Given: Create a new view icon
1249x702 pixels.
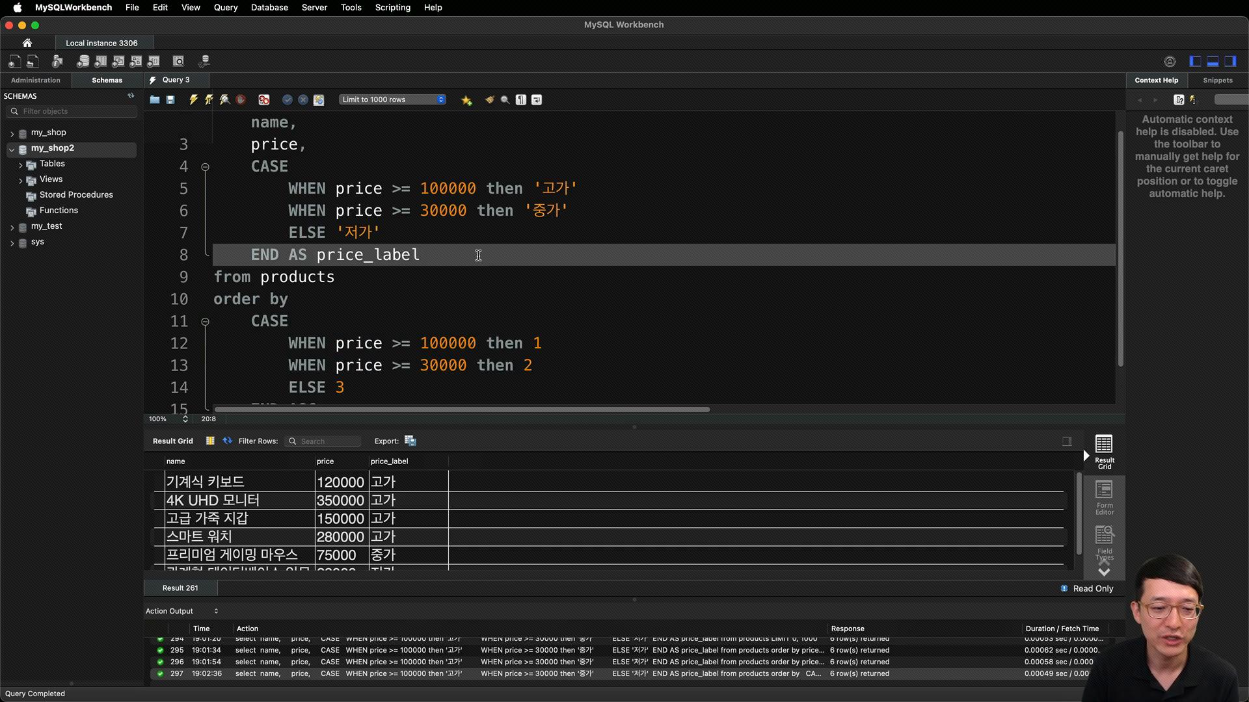Looking at the screenshot, I should [x=118, y=61].
